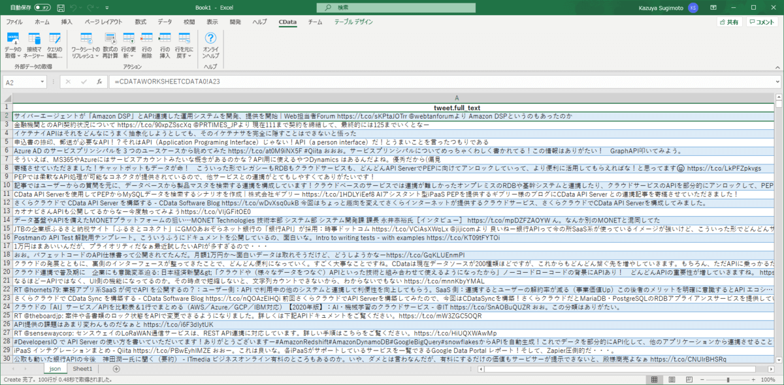Switch to the 校閲 (Review) tab

click(189, 22)
